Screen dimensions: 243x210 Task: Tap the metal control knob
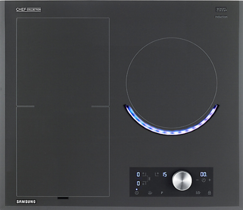pyautogui.click(x=182, y=180)
